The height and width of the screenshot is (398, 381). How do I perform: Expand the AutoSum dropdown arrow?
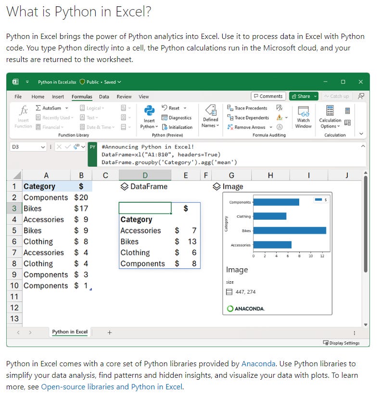pyautogui.click(x=66, y=108)
